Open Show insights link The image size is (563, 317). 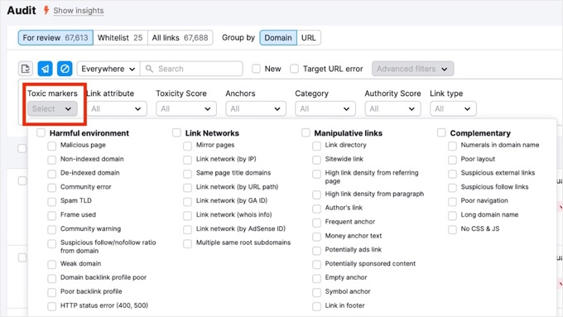[79, 11]
